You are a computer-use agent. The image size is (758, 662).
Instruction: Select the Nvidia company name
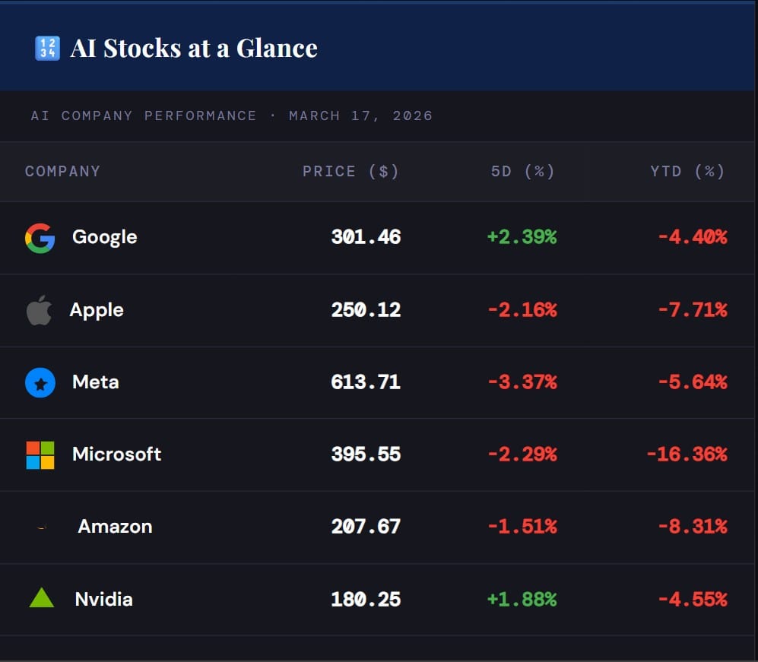pos(103,599)
